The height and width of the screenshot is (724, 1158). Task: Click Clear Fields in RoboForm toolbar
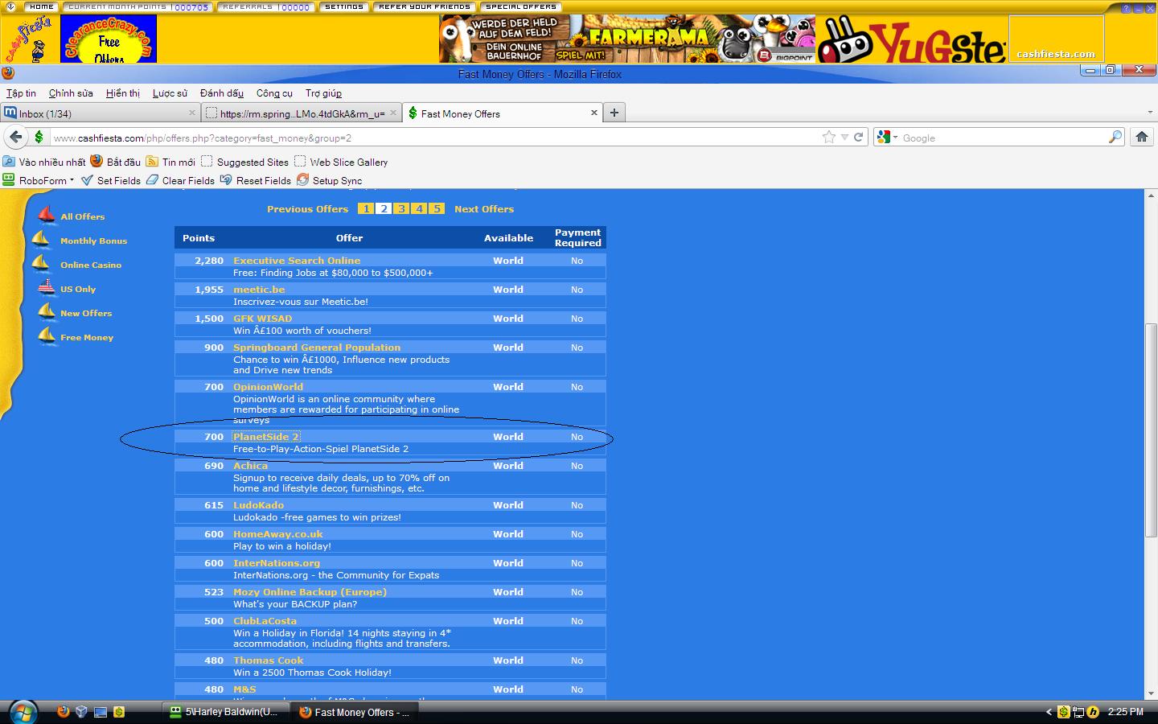180,180
